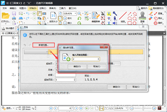This screenshot has width=167, height=112.
Task: Click the page number field in status bar
Action: click(66, 108)
